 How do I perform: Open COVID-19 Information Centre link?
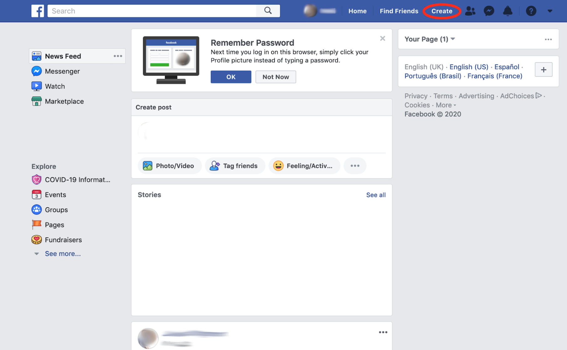[77, 179]
